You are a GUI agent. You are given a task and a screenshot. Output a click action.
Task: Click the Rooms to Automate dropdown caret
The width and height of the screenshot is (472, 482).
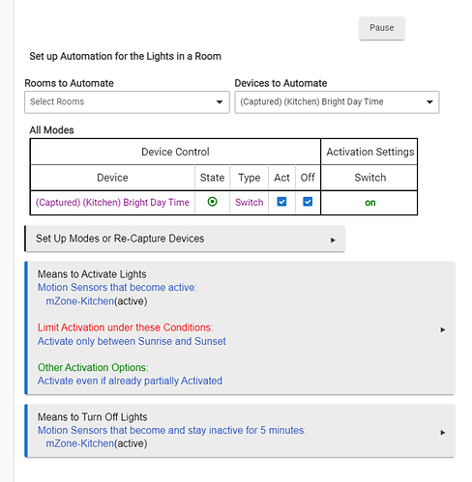click(220, 102)
